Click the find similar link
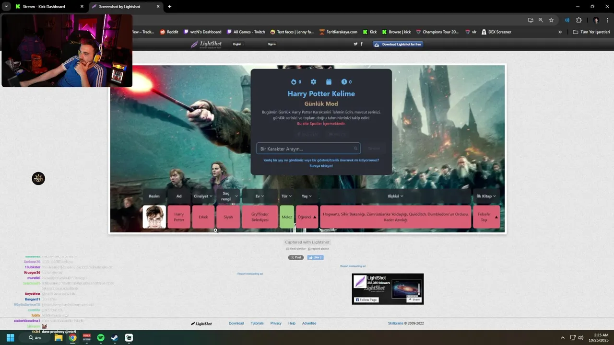Image resolution: width=614 pixels, height=345 pixels. click(x=295, y=249)
